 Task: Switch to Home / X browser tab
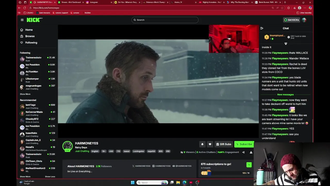pyautogui.click(x=184, y=2)
